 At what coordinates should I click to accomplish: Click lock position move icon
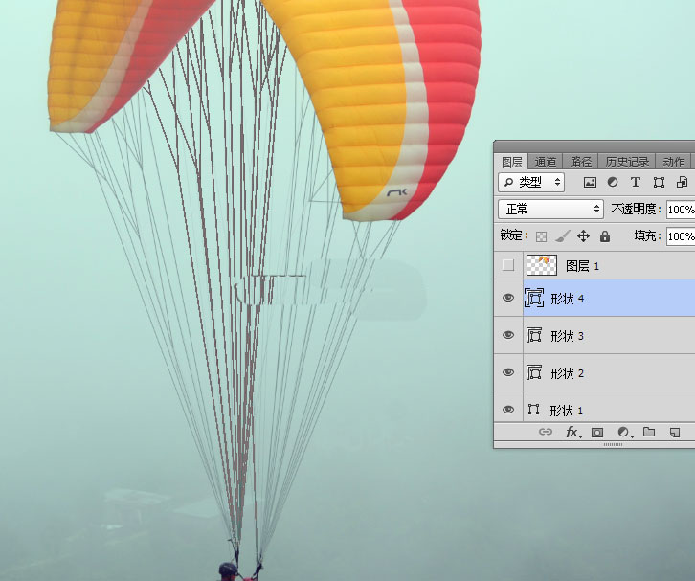point(583,235)
